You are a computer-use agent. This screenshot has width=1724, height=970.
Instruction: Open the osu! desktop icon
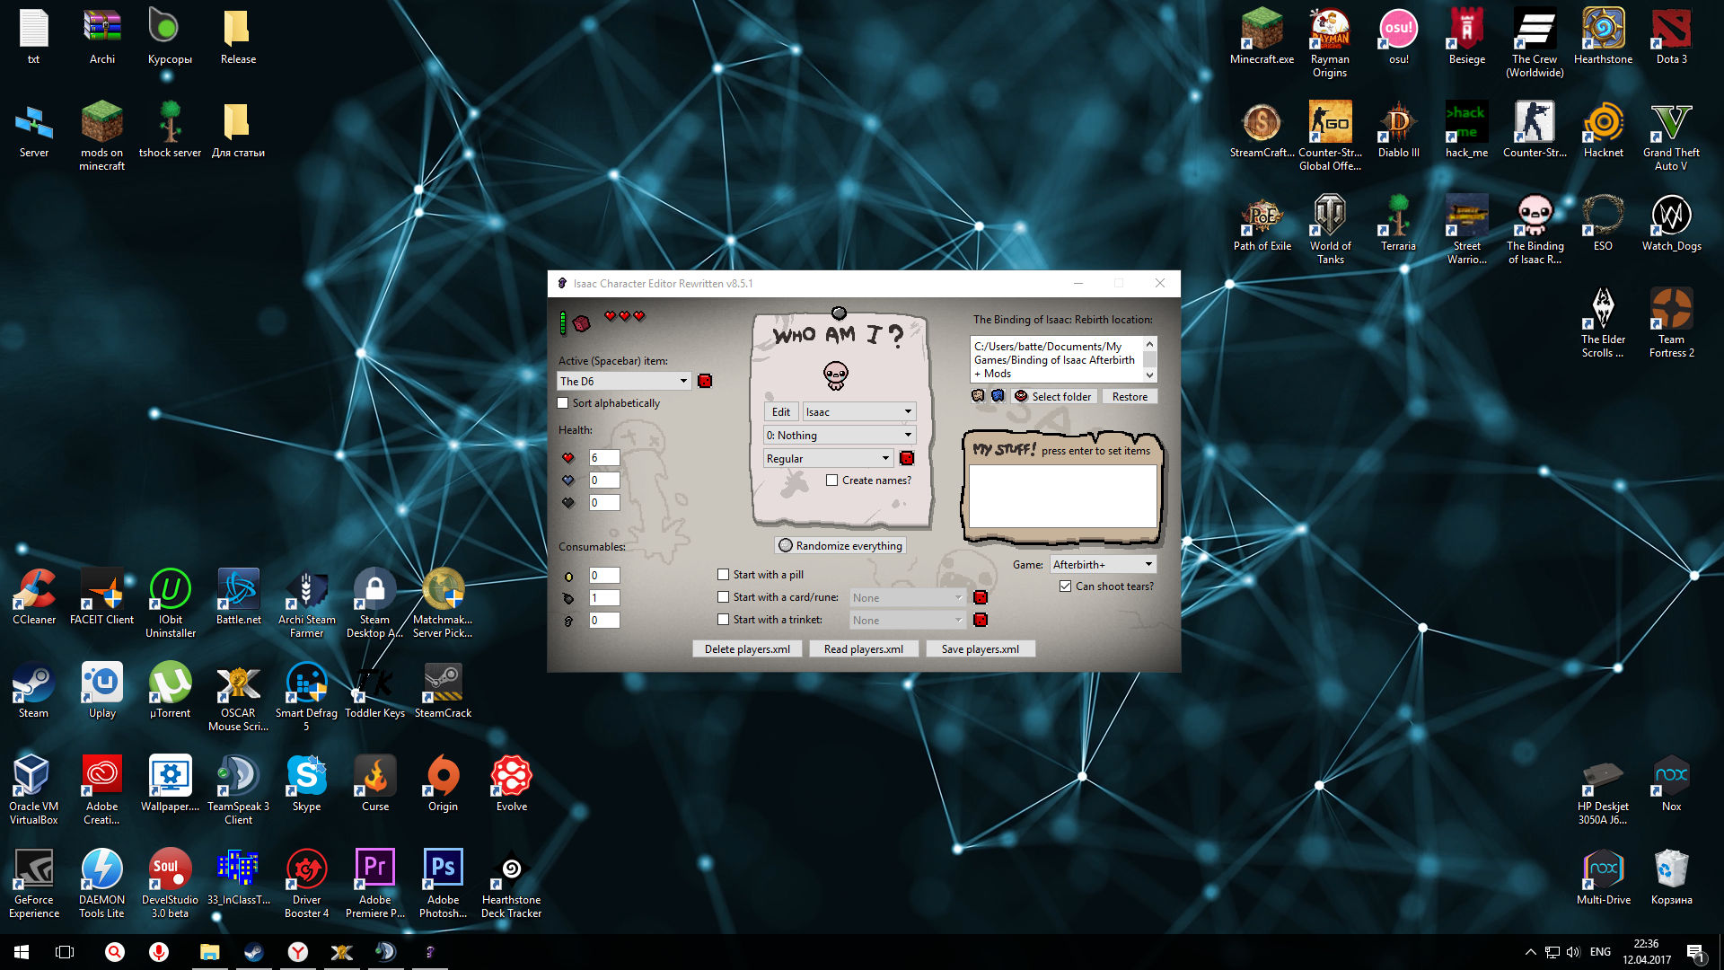pyautogui.click(x=1398, y=37)
